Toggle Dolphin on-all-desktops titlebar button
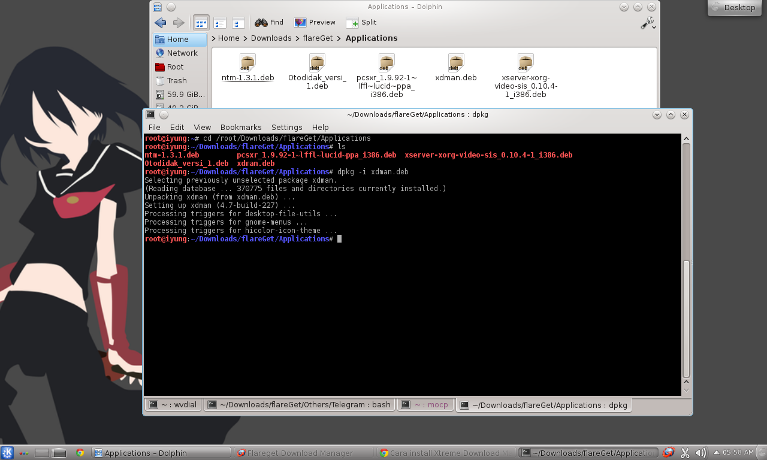767x460 pixels. [x=171, y=7]
